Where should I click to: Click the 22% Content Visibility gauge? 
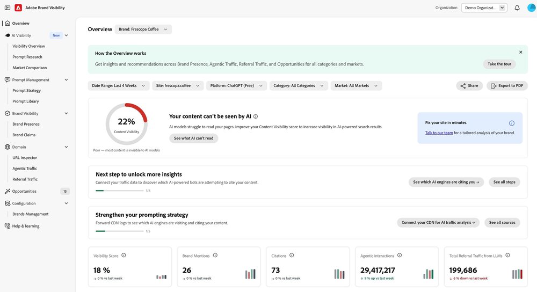[x=126, y=124]
